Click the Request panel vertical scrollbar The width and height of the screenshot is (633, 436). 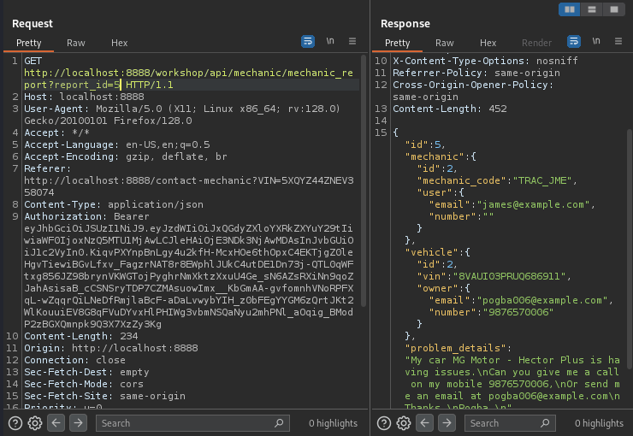364,181
